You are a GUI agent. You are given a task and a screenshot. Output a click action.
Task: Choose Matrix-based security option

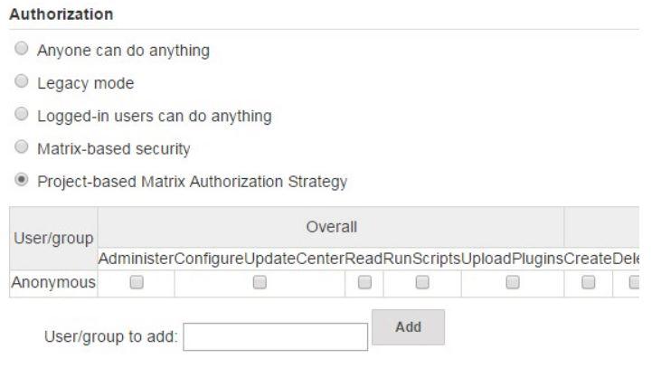(22, 148)
